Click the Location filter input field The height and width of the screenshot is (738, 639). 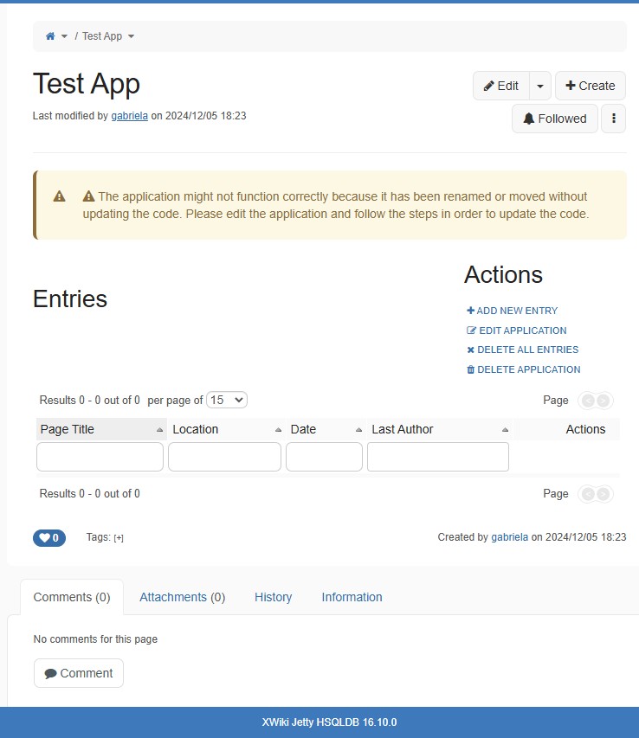(x=224, y=457)
